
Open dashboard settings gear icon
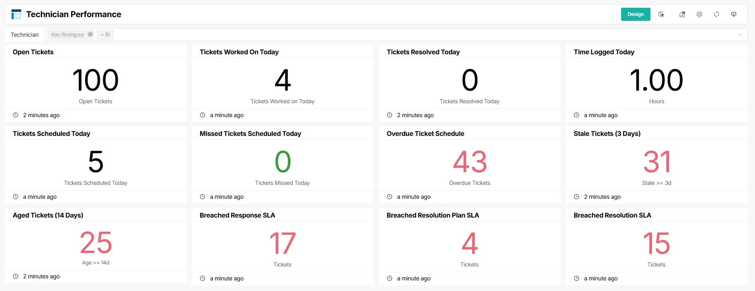(699, 14)
